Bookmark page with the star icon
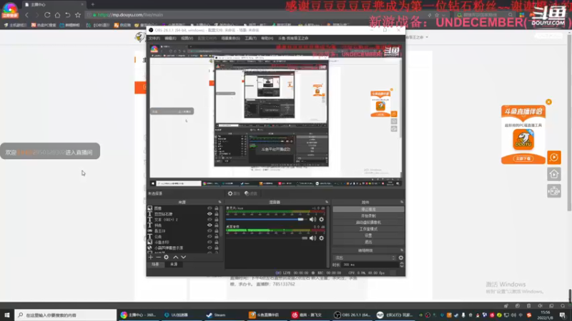The image size is (572, 321). [78, 15]
